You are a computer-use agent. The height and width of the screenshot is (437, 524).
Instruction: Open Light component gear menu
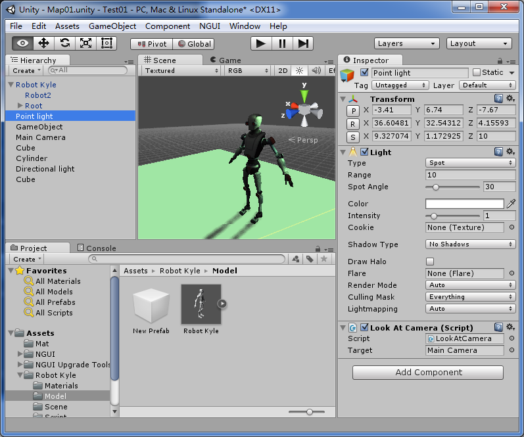[510, 152]
